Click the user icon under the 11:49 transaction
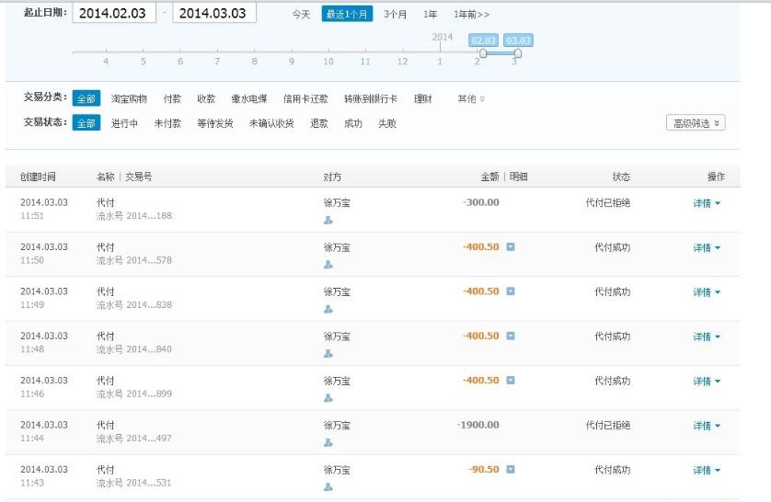 (x=328, y=309)
